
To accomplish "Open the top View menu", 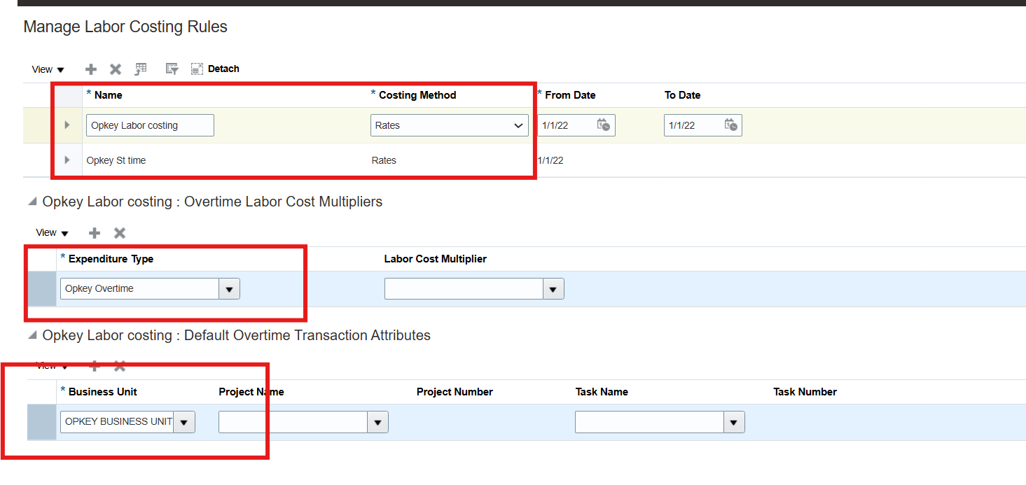I will [x=48, y=69].
